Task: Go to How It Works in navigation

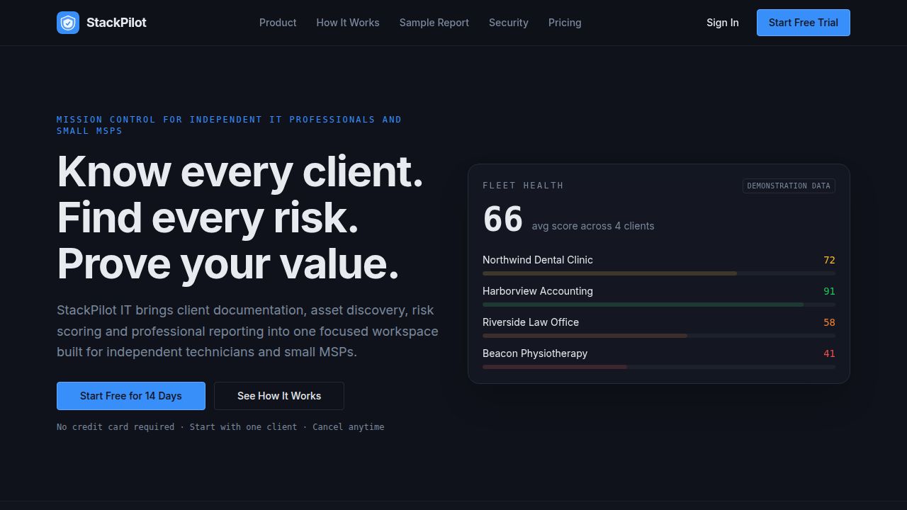Action: [x=348, y=23]
